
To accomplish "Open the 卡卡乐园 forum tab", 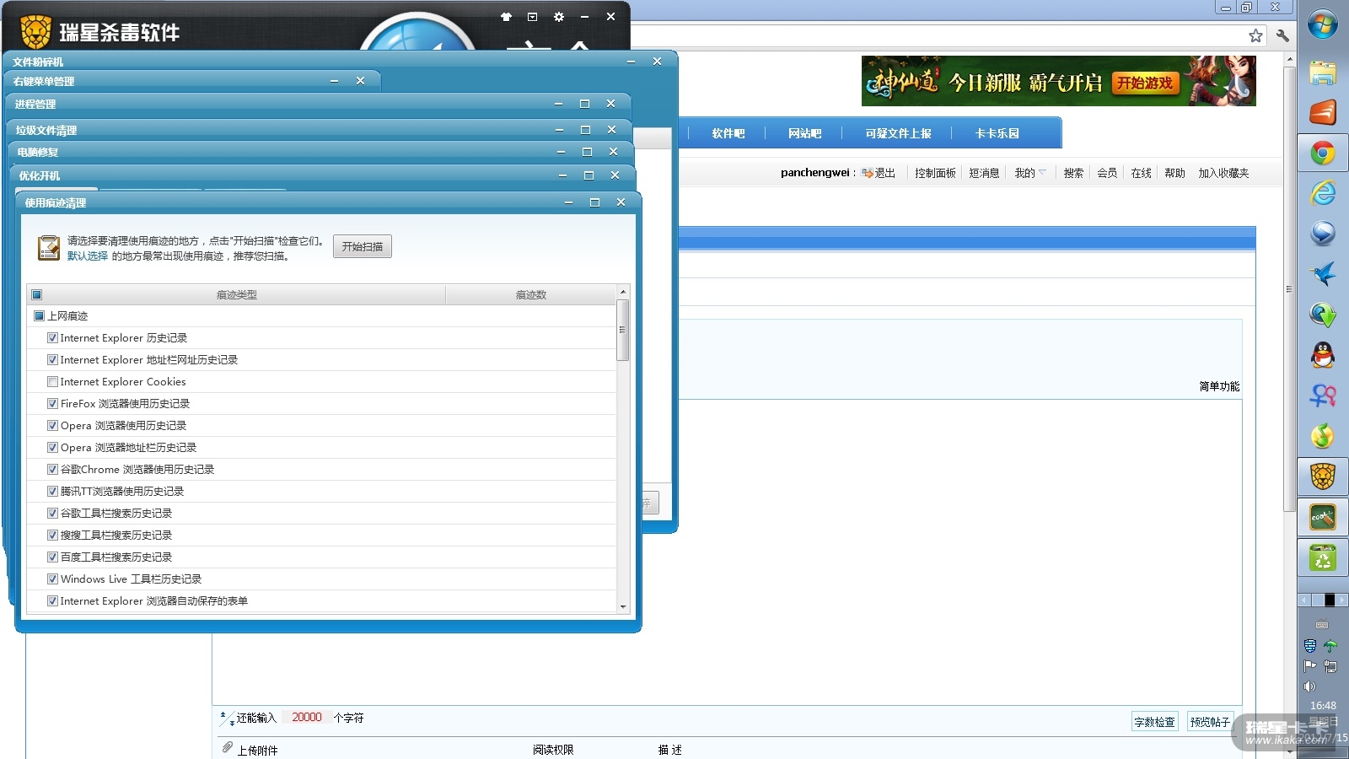I will [997, 133].
